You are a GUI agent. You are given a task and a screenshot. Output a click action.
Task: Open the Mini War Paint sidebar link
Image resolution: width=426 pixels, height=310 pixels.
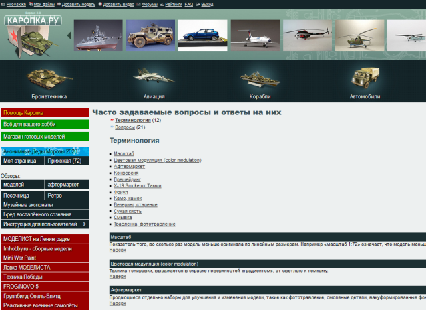[45, 258]
